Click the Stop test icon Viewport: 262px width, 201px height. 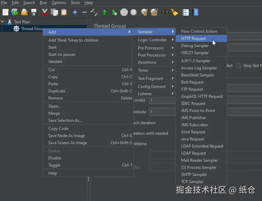click(x=124, y=12)
